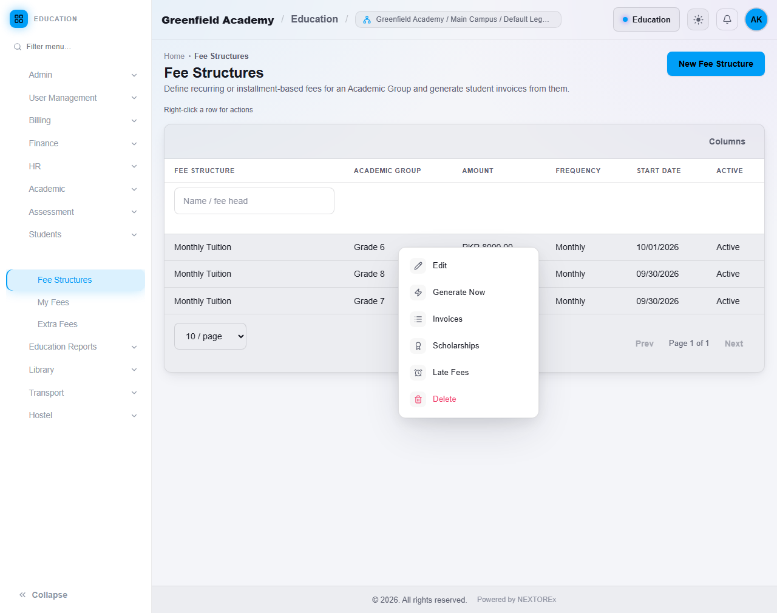This screenshot has width=777, height=613.
Task: Click the Next pagination button
Action: (734, 344)
